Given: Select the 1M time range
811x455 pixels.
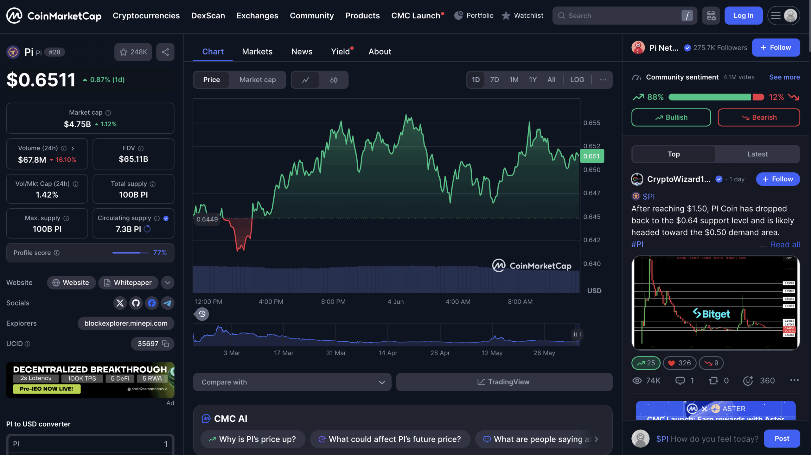Looking at the screenshot, I should coord(514,80).
